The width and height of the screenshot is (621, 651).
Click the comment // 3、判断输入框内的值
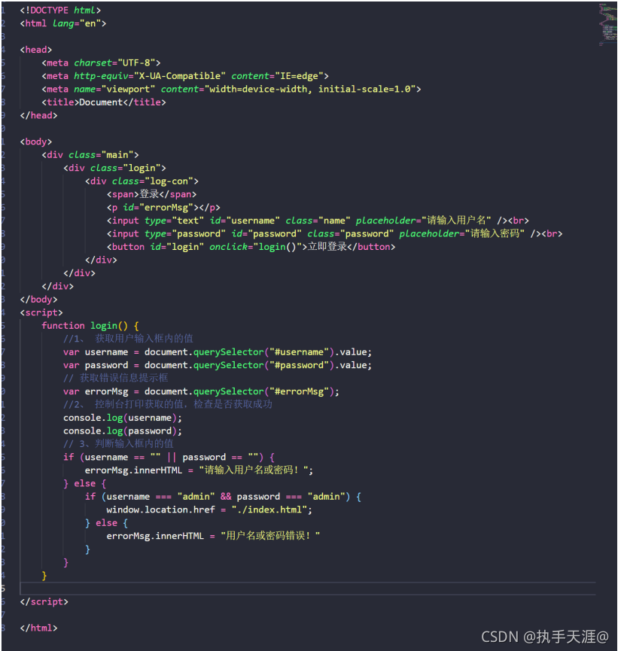118,444
